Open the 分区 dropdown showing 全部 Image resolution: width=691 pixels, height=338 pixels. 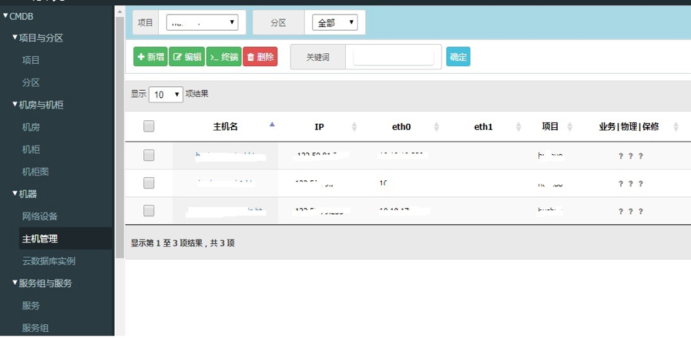(335, 22)
